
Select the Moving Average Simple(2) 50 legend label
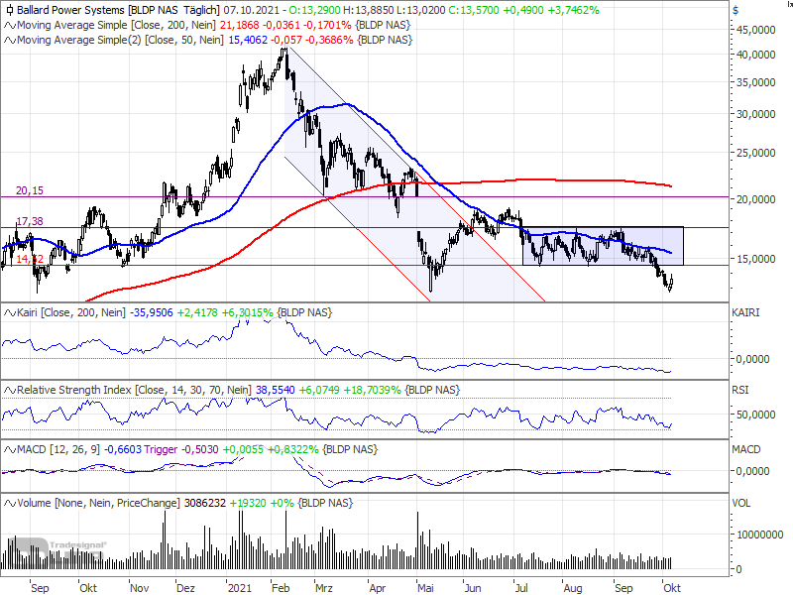pyautogui.click(x=120, y=40)
